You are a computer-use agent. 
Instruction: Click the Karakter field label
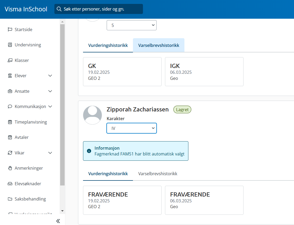tap(116, 119)
